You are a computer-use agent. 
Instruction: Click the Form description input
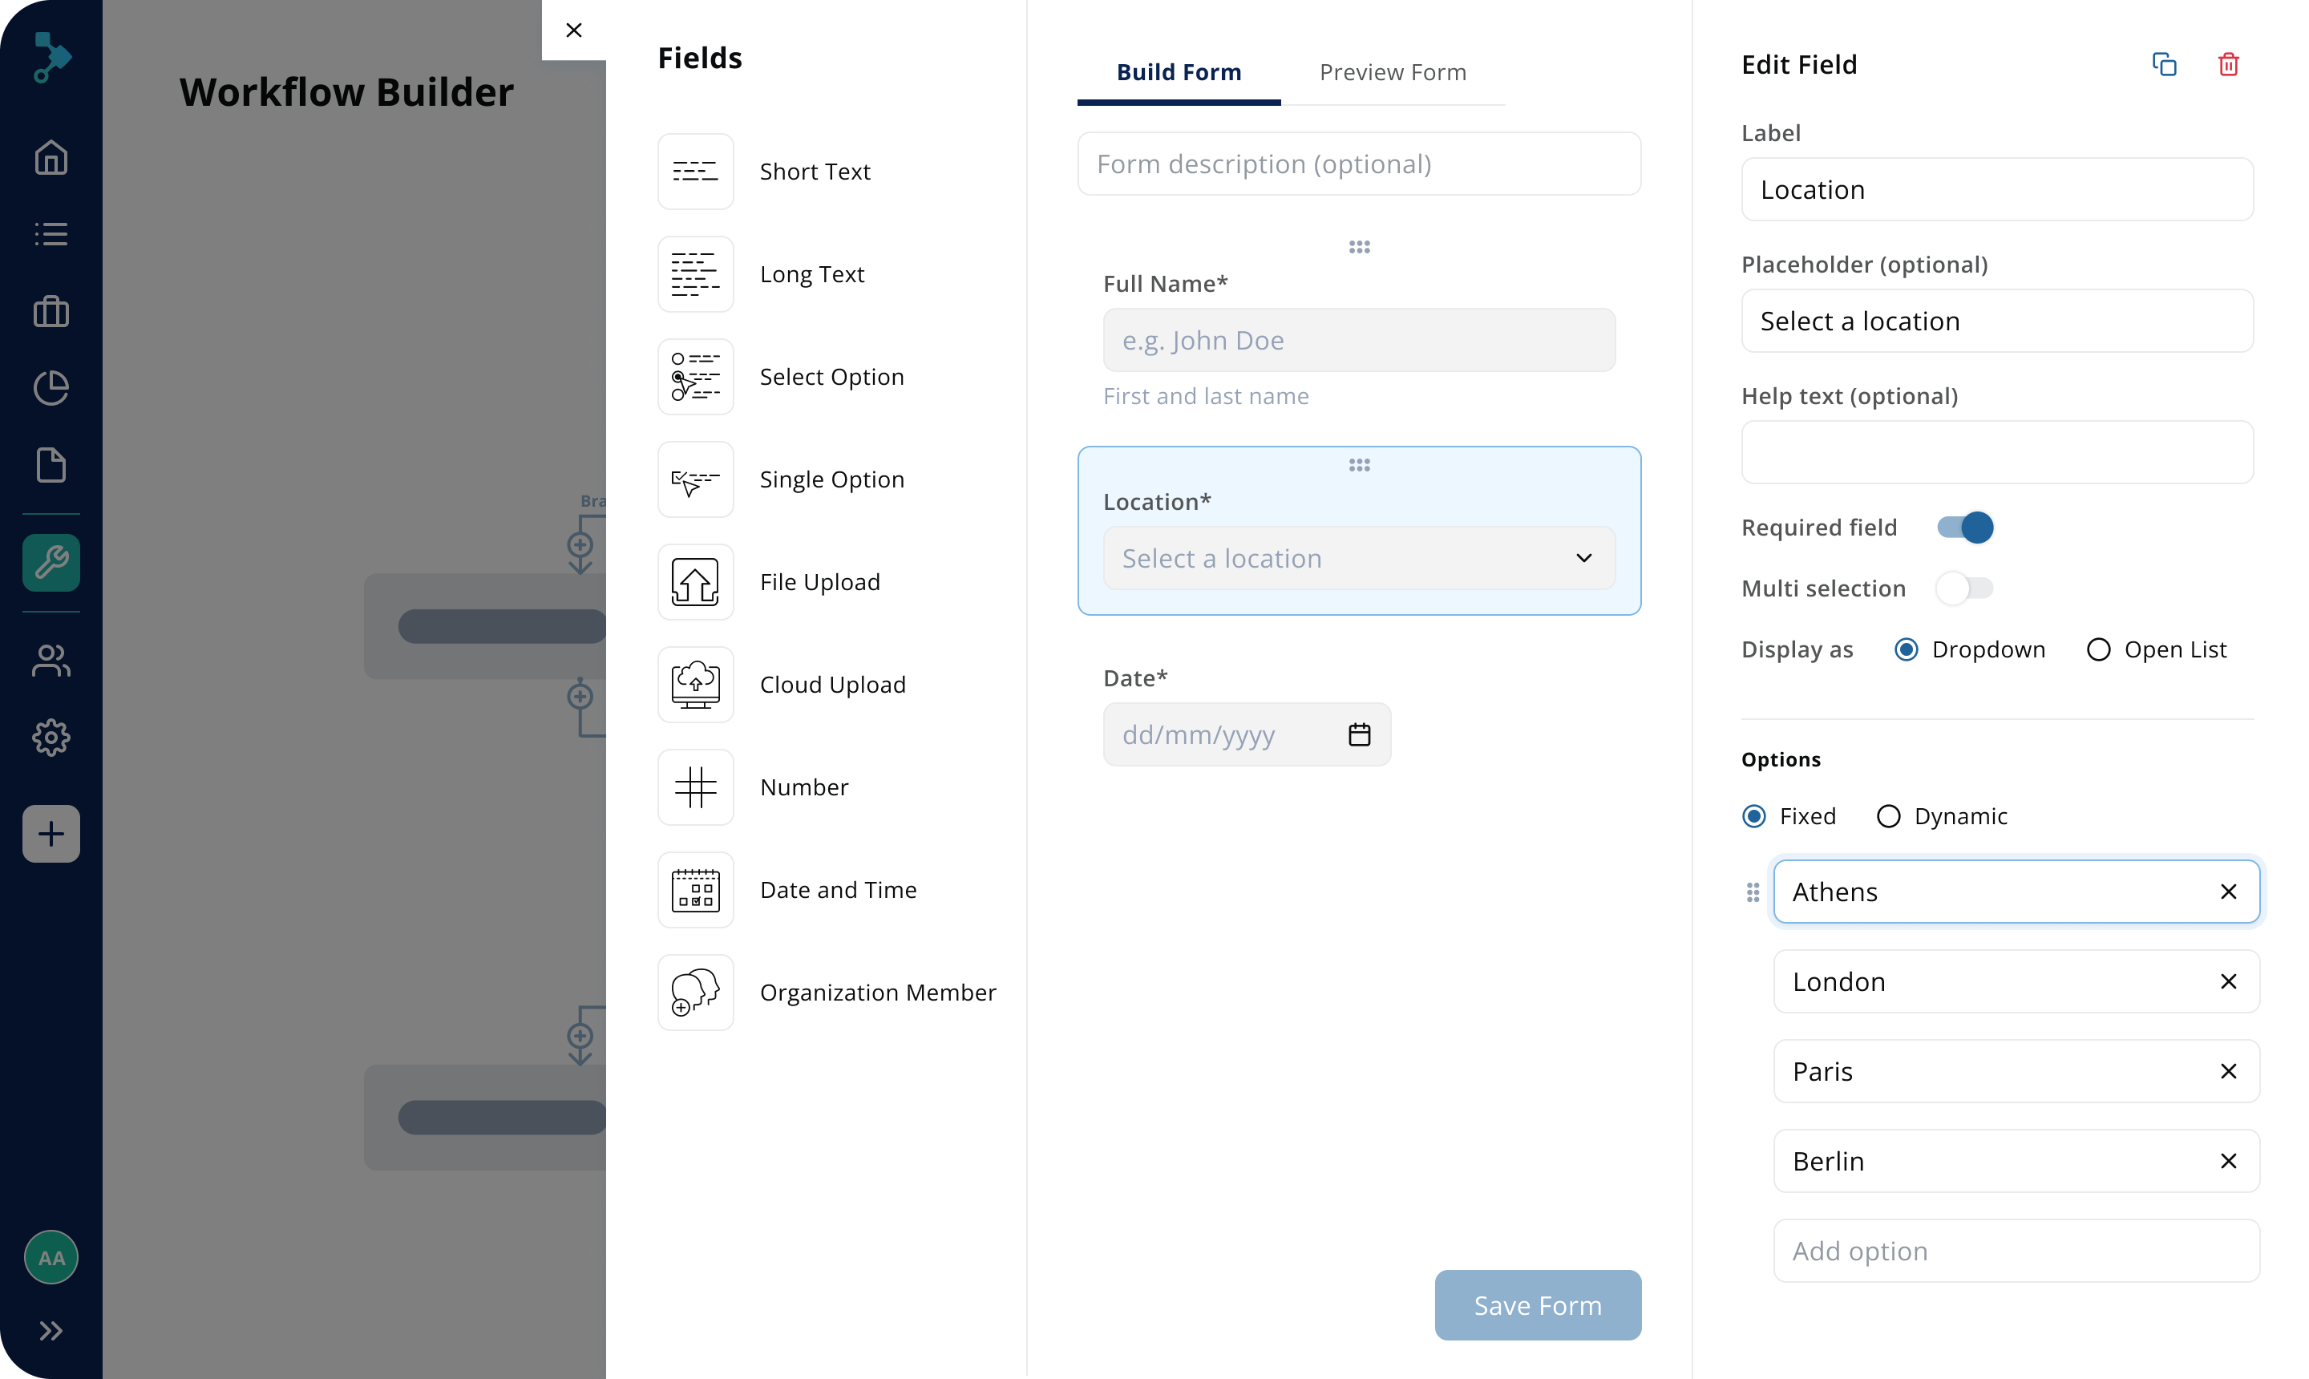tap(1358, 164)
